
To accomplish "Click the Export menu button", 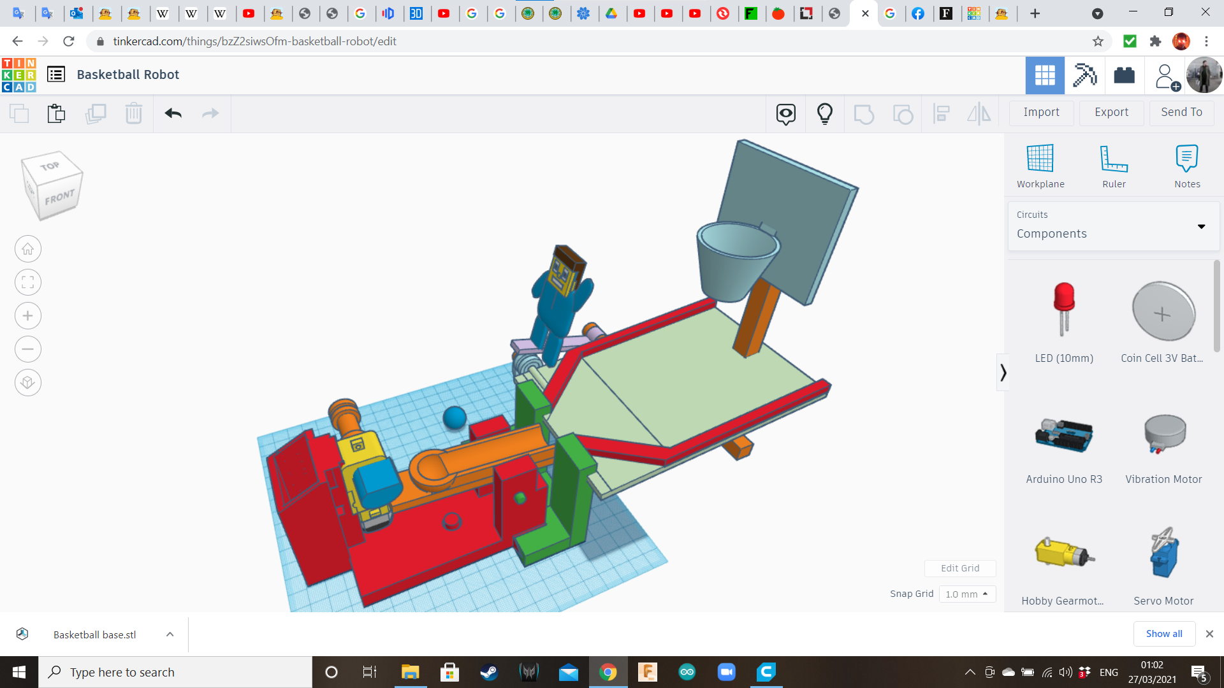I will pos(1111,112).
